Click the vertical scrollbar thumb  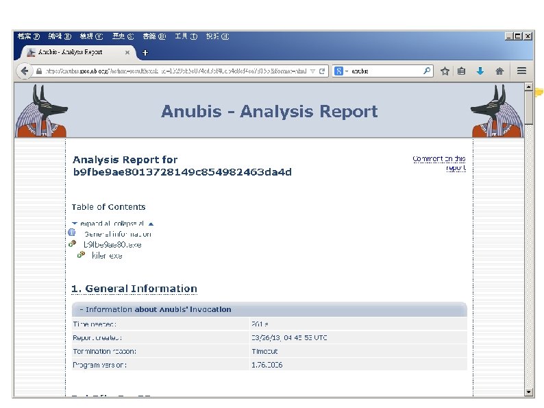(529, 108)
